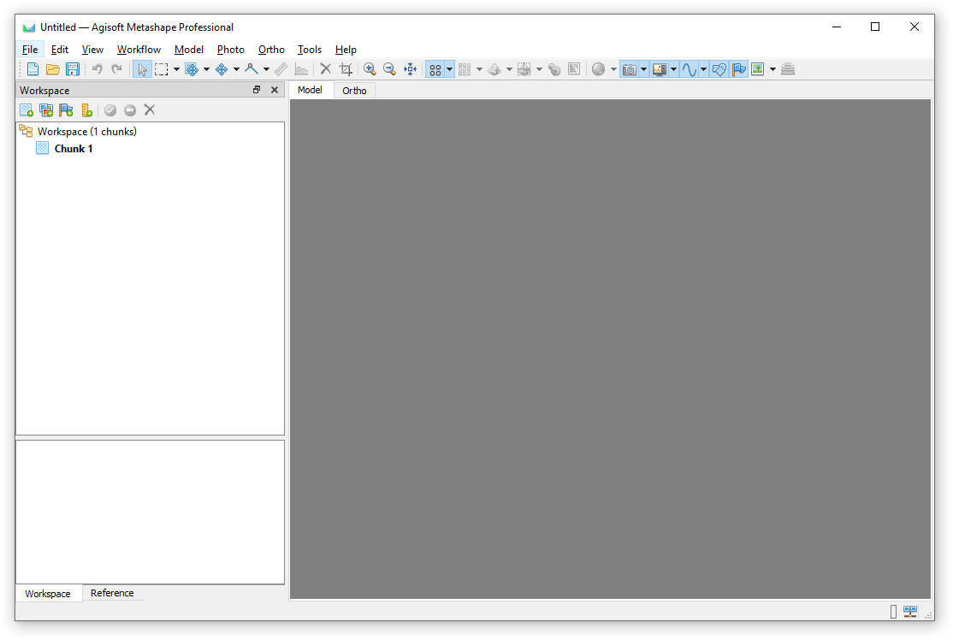Zoom out with the magnifier minus
This screenshot has height=640, width=953.
(389, 69)
